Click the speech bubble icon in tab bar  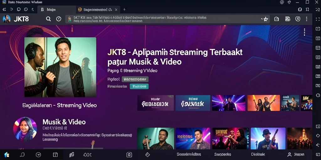pos(18,9)
